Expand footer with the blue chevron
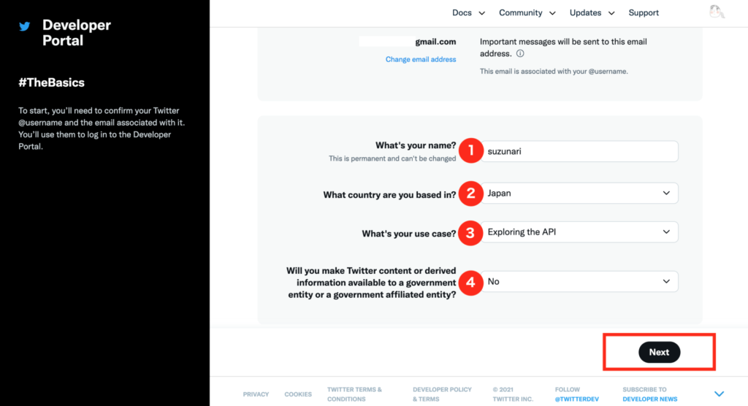Screen dimensions: 748x406 [719, 394]
